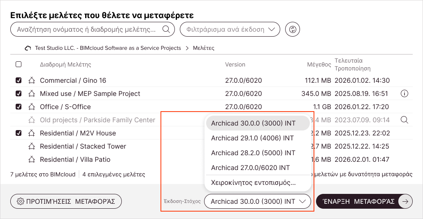Click the 345.0 MB size value

[x=316, y=93]
